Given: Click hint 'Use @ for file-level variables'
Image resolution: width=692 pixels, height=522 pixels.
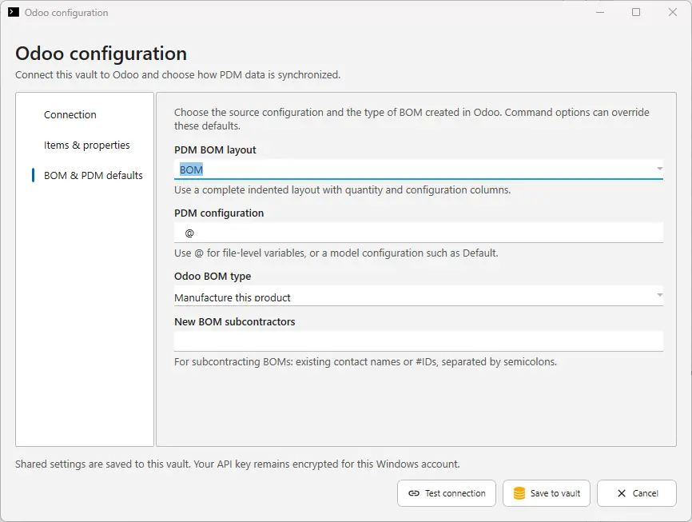Looking at the screenshot, I should (x=336, y=253).
